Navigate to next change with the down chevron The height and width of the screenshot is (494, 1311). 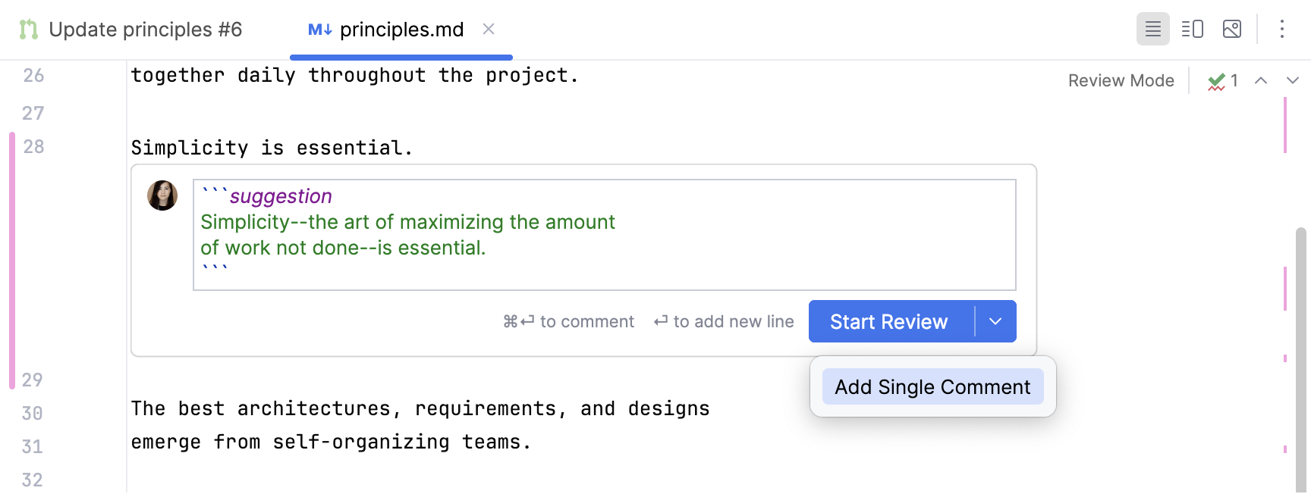pos(1291,80)
